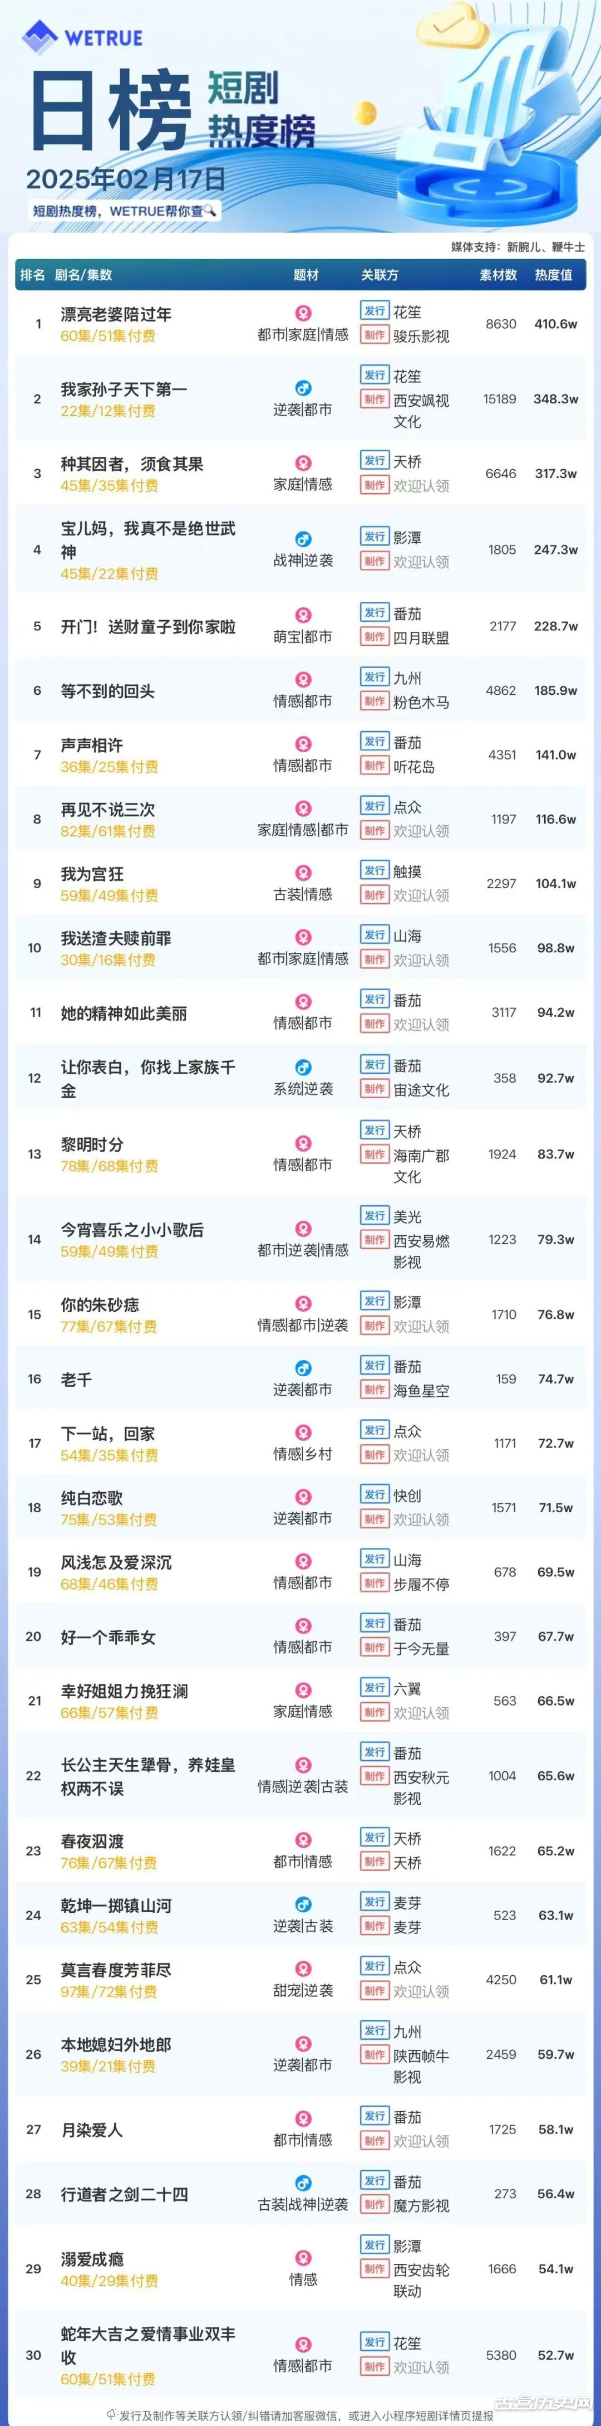Click the 制作 tag next to 骏乐影视
The height and width of the screenshot is (2426, 601).
[x=375, y=335]
